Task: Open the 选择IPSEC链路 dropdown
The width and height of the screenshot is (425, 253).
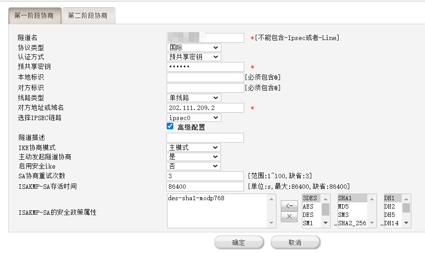Action: (194, 117)
